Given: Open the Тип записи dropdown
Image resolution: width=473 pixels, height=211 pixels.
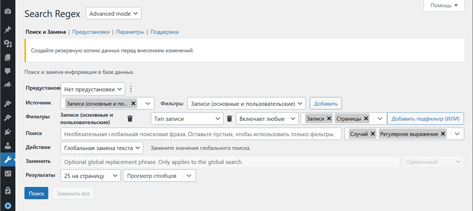Looking at the screenshot, I should click(x=187, y=119).
